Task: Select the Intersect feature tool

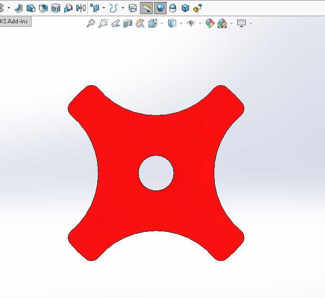Action: pos(68,8)
